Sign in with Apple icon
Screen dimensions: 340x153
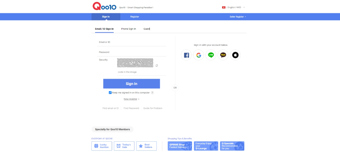pyautogui.click(x=235, y=55)
